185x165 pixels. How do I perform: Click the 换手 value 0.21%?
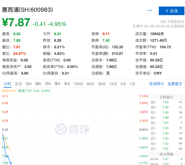pos(59,47)
